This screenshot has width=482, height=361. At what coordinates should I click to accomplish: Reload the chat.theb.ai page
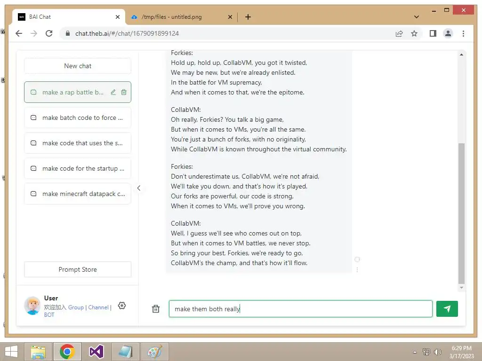(x=49, y=33)
